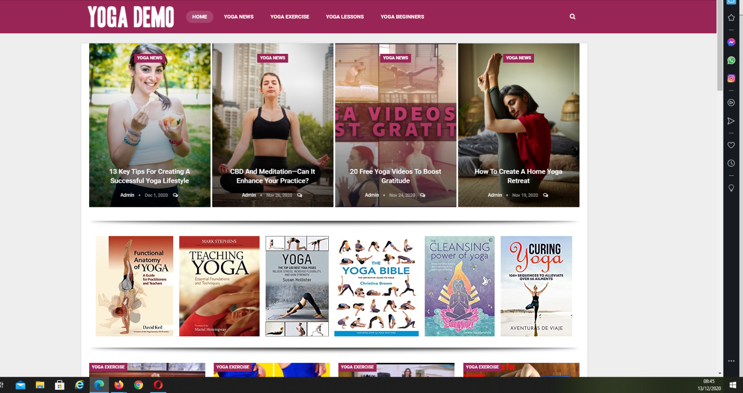The width and height of the screenshot is (743, 393).
Task: Open the Functional Anatomy of Yoga book cover
Action: 134,286
